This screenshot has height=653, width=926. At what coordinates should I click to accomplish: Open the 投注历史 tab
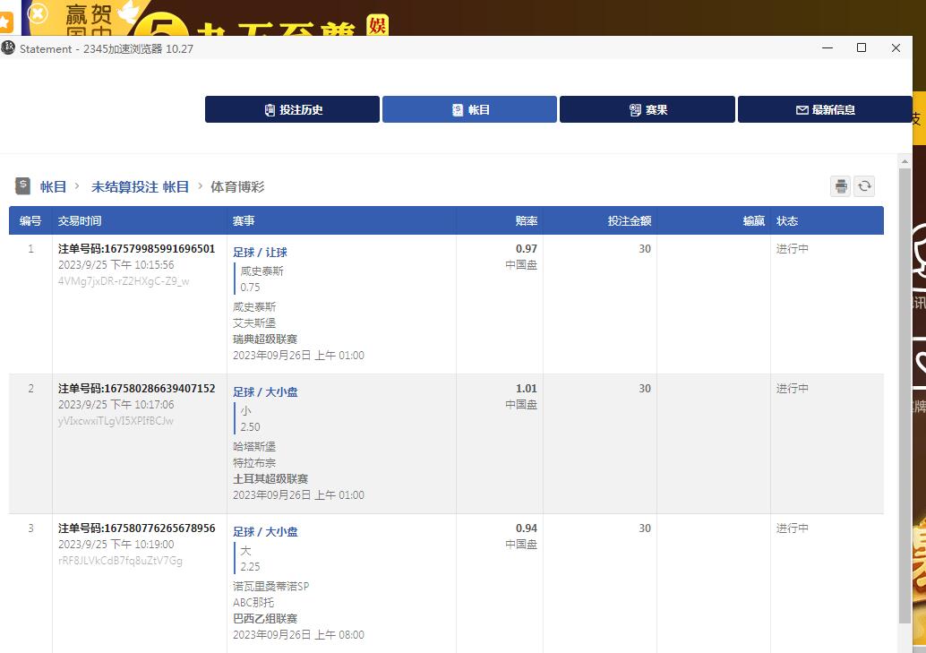tap(292, 109)
